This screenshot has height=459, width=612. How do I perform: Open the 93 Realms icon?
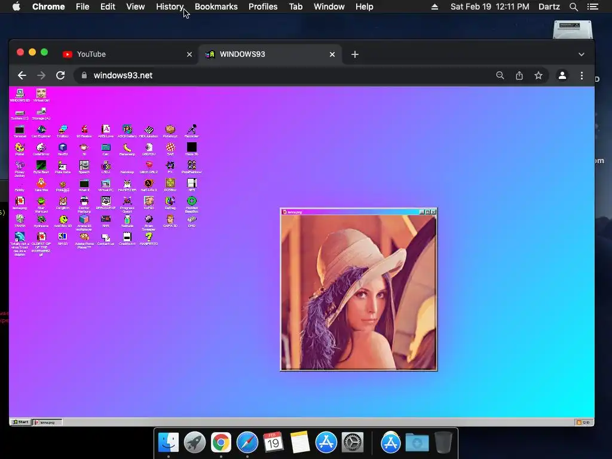[x=84, y=131]
